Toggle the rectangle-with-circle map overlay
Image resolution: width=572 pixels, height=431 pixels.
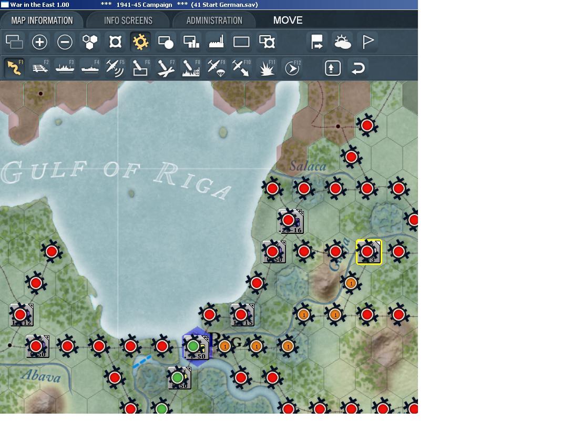tap(166, 42)
